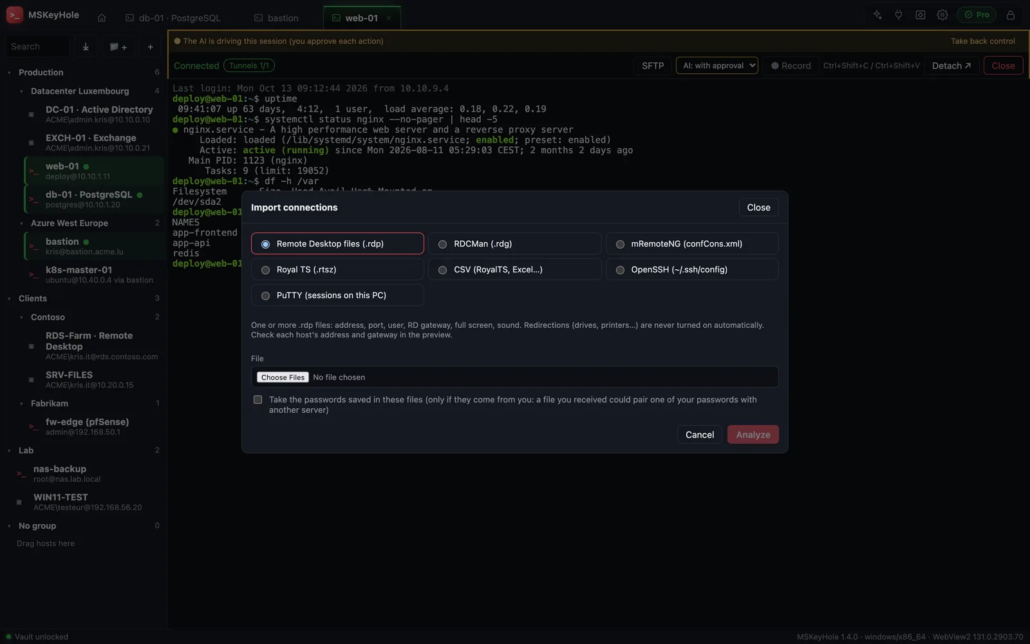
Task: Select Royal TS (.rtsz) format
Action: 337,269
